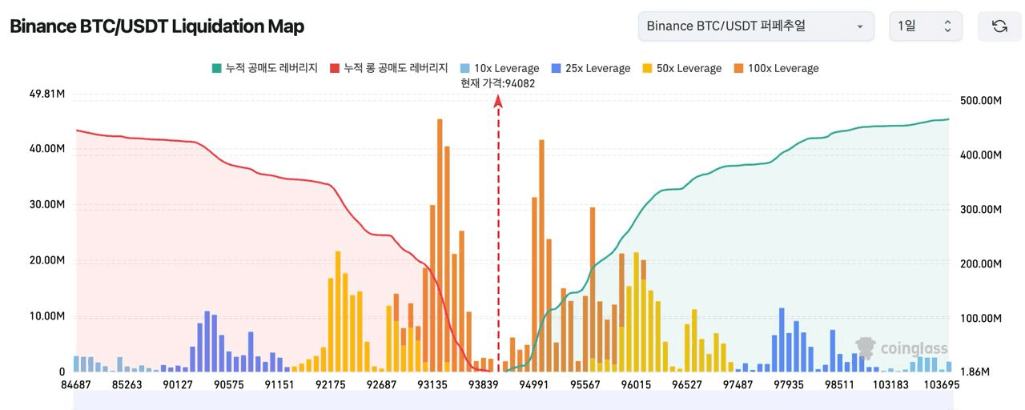Expand the 1일 time range selector
This screenshot has height=410, width=1025.
pyautogui.click(x=924, y=26)
